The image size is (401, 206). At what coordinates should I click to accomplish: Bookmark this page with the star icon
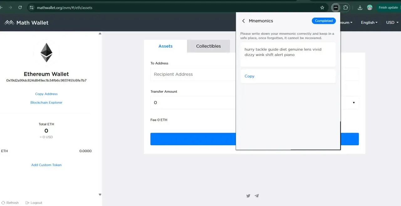(x=322, y=8)
